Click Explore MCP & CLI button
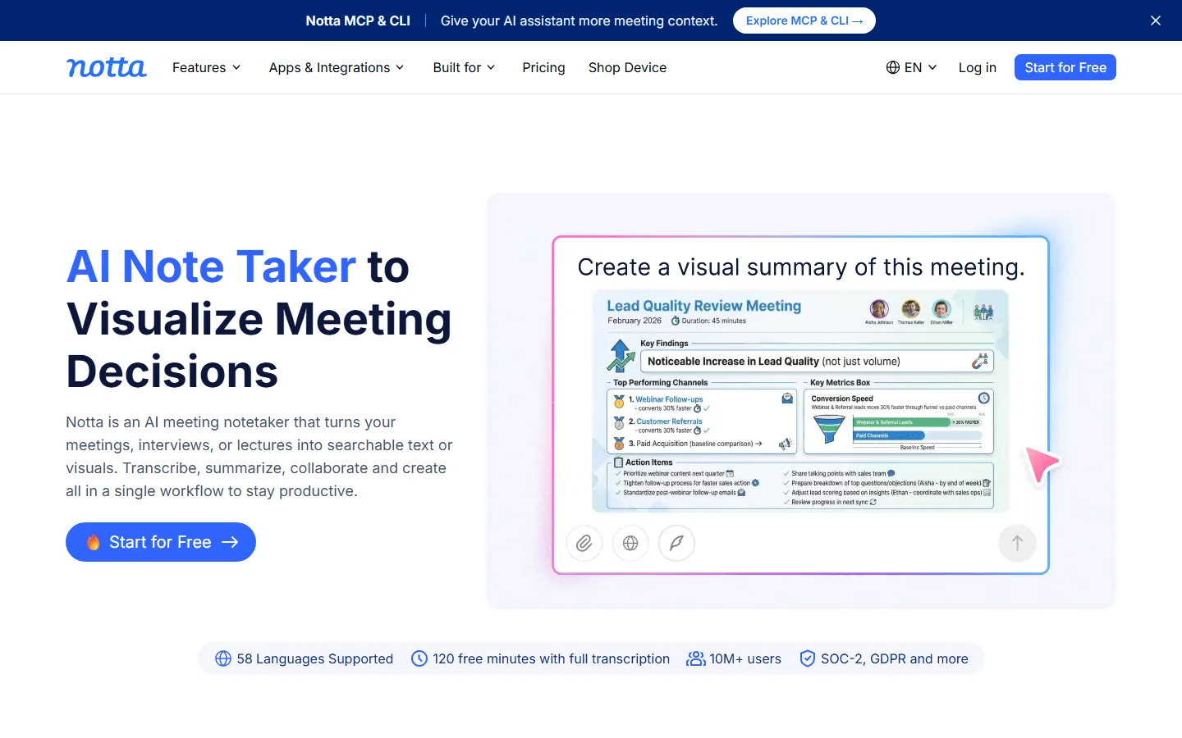1182x738 pixels. (804, 20)
